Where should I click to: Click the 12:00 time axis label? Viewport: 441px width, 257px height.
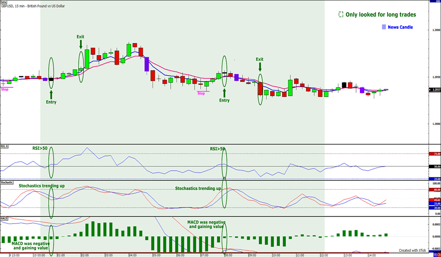[324, 255]
